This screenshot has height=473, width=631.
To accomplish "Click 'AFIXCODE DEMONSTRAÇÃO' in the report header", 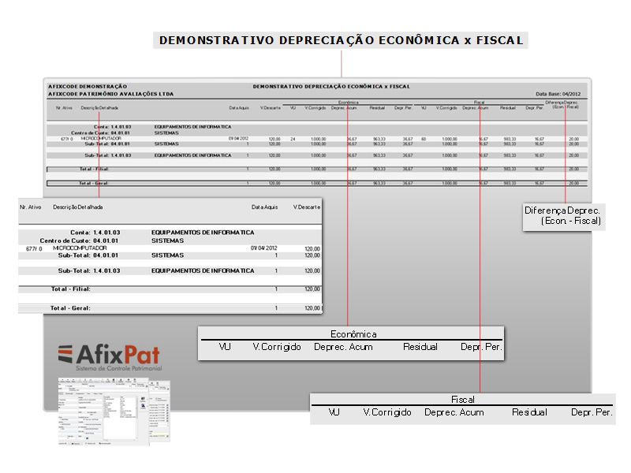I will (88, 87).
